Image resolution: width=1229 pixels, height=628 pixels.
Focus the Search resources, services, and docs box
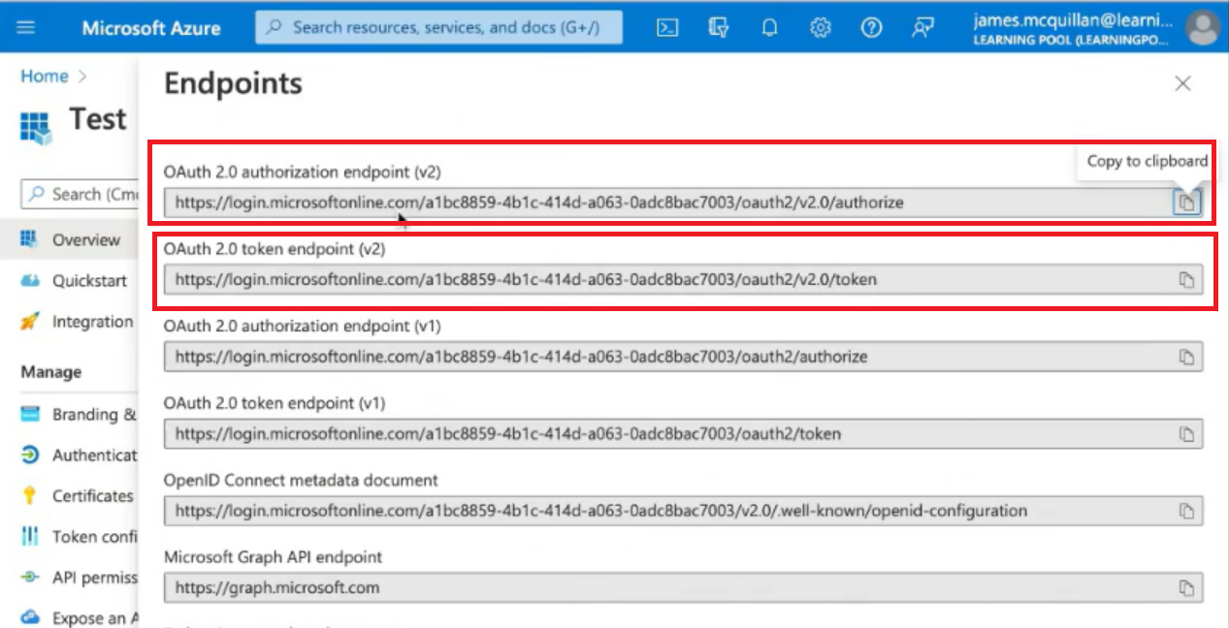(x=440, y=27)
